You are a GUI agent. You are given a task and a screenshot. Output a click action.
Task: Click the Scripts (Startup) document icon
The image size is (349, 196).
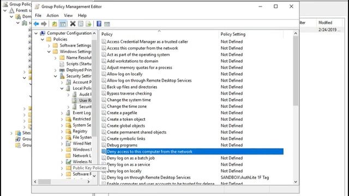[62, 64]
